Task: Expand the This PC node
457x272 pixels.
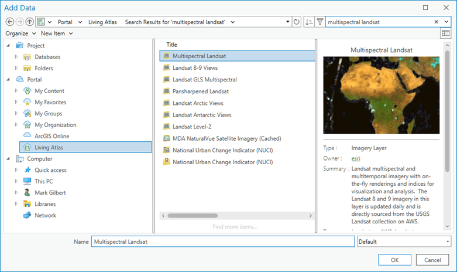Action: (x=16, y=181)
